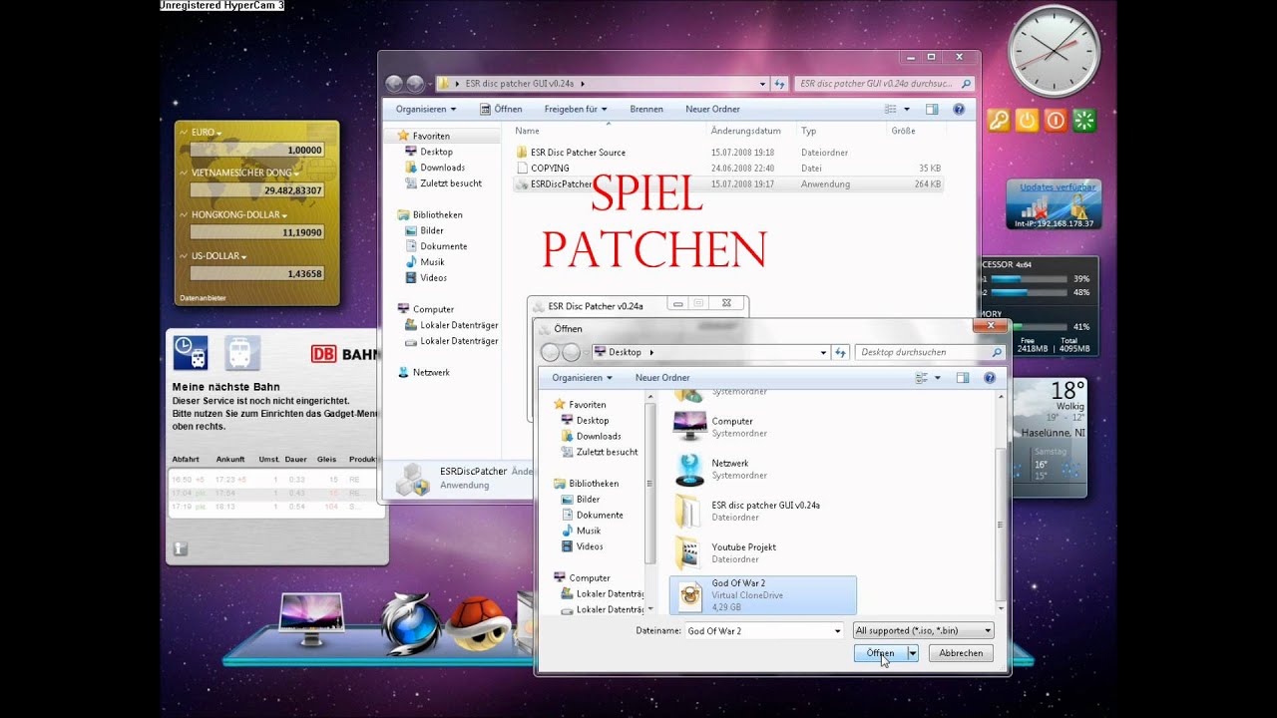The width and height of the screenshot is (1277, 718).
Task: Select Downloads in Öffnen dialog sidebar
Action: (x=598, y=436)
